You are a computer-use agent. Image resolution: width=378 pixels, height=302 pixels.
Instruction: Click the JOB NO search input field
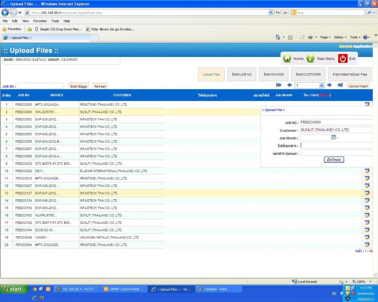pos(40,86)
